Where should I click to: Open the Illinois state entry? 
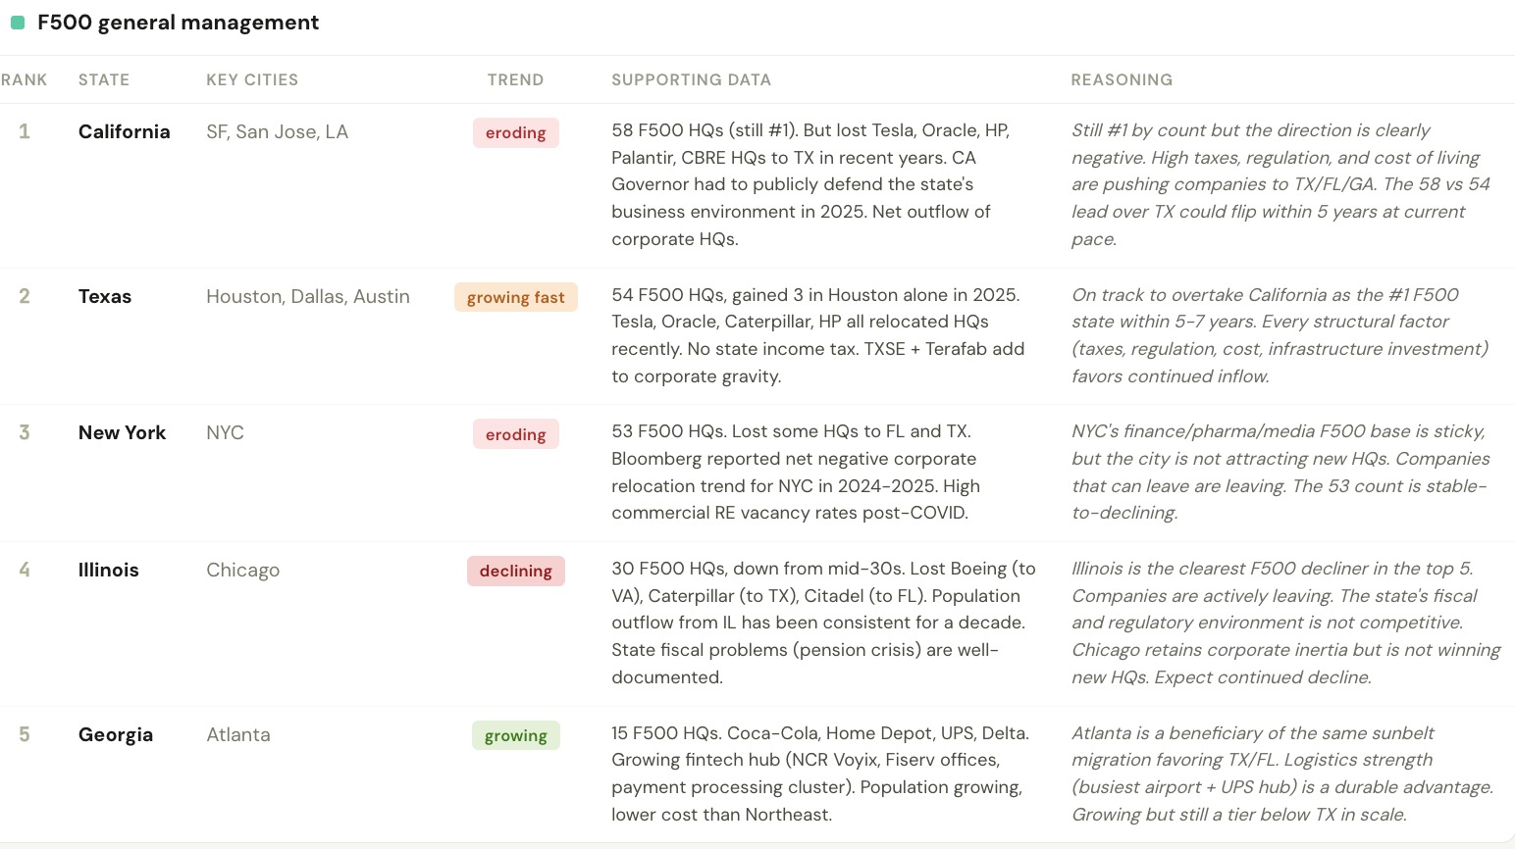pyautogui.click(x=108, y=571)
